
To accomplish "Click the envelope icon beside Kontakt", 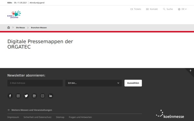I will tap(147, 9).
